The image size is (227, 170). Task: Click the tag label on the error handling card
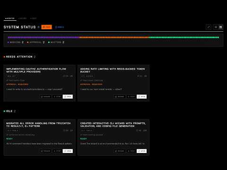pyautogui.click(x=13, y=130)
